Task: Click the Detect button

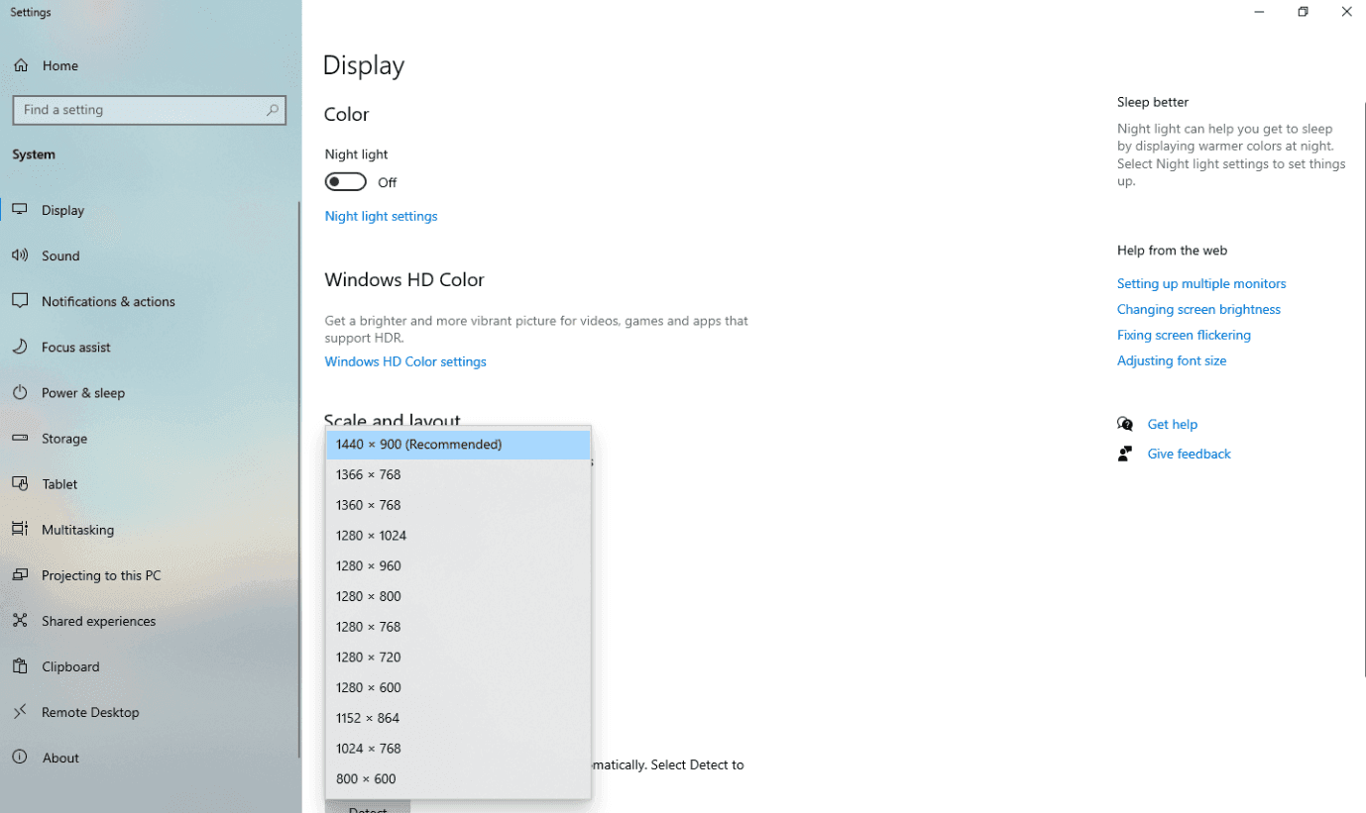Action: coord(367,808)
